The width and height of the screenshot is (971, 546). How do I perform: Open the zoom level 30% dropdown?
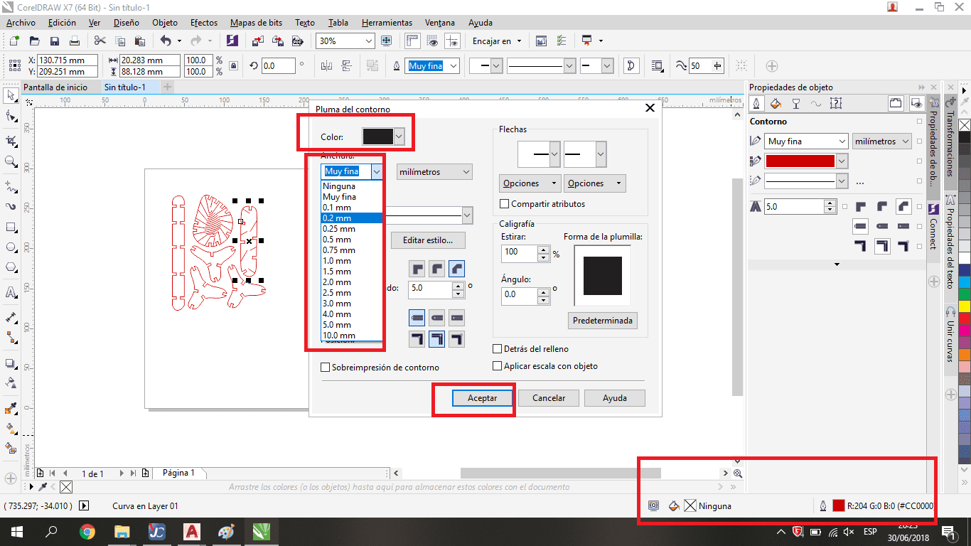click(x=368, y=41)
